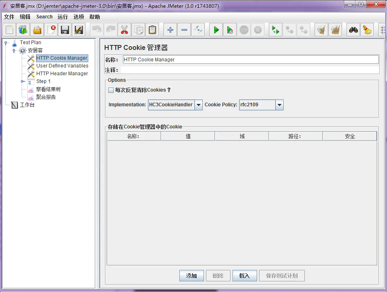The image size is (387, 292).
Task: Start remote engines icon
Action: pos(275,30)
